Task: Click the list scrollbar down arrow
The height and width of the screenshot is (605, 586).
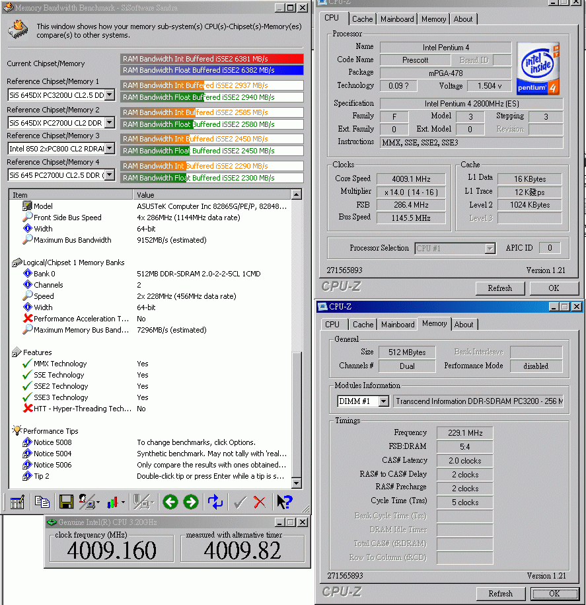Action: pos(296,483)
